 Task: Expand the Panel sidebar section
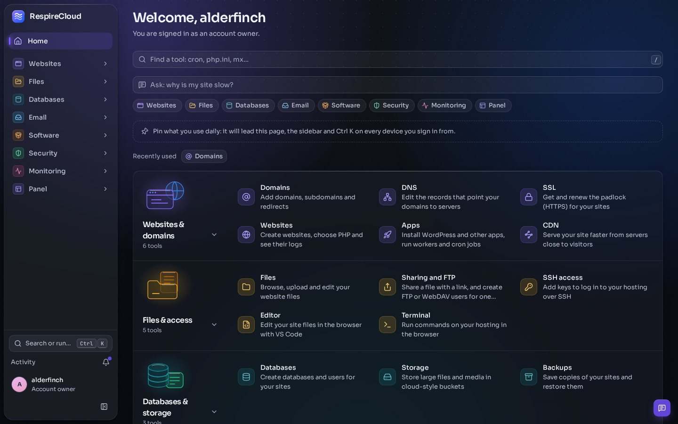tap(61, 189)
